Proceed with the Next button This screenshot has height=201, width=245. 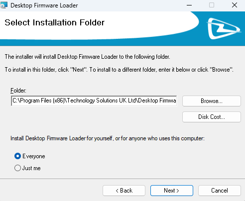tap(172, 191)
